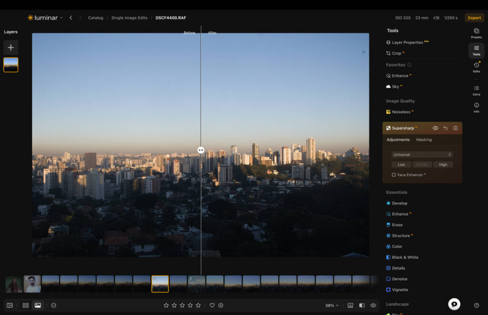Reject image with X circle icon
The image size is (488, 315).
pyautogui.click(x=221, y=305)
